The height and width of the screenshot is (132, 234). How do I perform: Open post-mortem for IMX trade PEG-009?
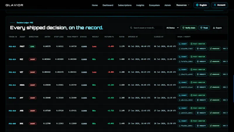198,121
